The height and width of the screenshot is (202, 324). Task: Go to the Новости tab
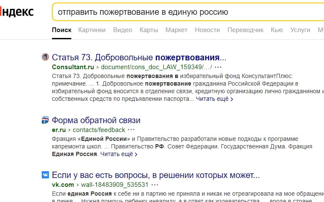[208, 30]
